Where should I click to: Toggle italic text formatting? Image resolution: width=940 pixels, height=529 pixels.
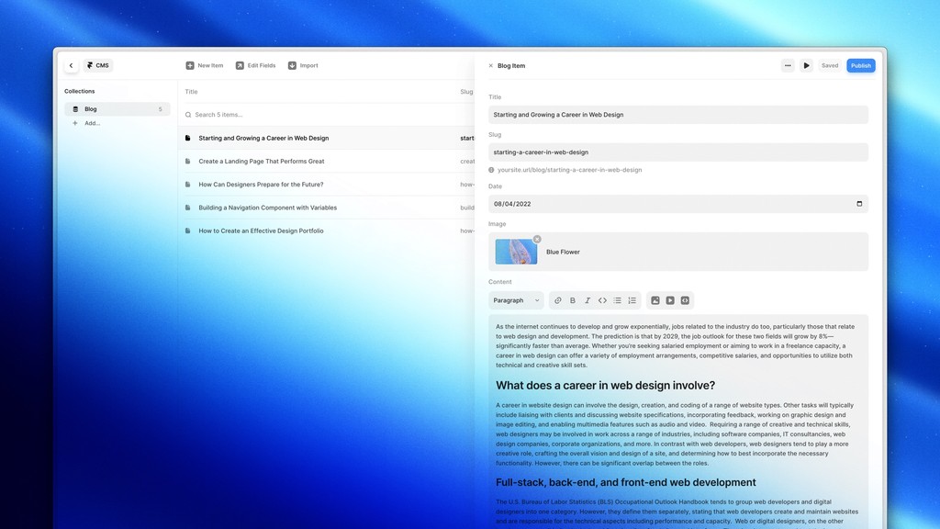[x=587, y=300]
